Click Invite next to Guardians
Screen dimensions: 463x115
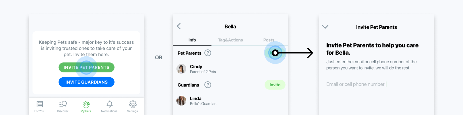click(275, 85)
